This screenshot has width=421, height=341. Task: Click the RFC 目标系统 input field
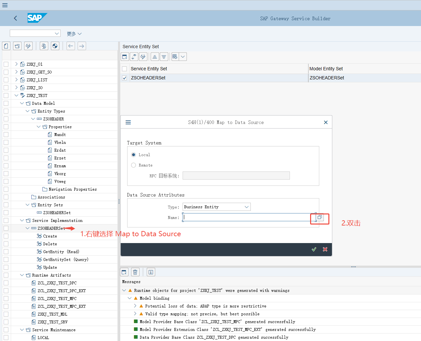236,176
